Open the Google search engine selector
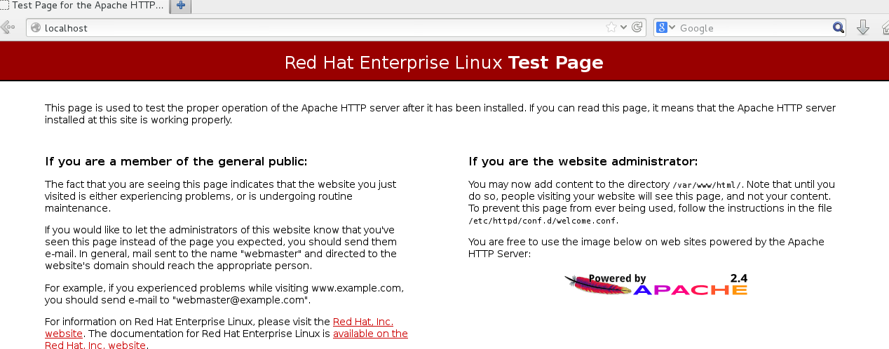 click(665, 28)
